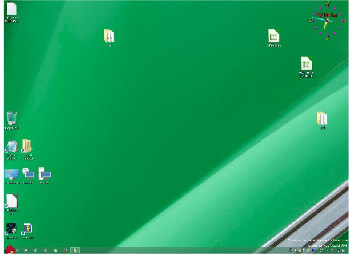Open the folder icon at top center
The image size is (349, 255).
coord(109,38)
